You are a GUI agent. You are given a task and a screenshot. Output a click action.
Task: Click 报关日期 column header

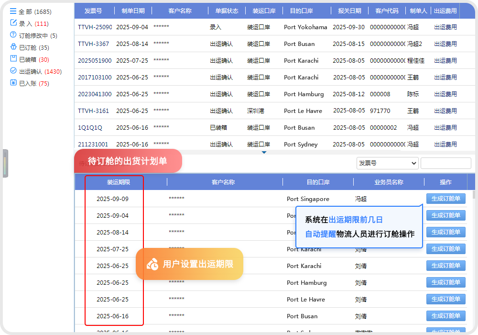click(x=350, y=11)
